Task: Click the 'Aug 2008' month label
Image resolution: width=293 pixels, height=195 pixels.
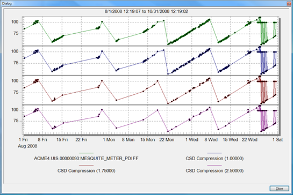Action: 27,146
